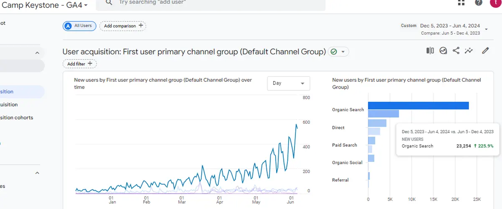Screen dimensions: 502x209
Task: Click the Referral axis label
Action: coord(340,180)
